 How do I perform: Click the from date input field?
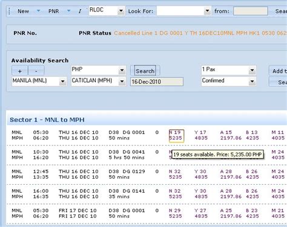pos(250,11)
